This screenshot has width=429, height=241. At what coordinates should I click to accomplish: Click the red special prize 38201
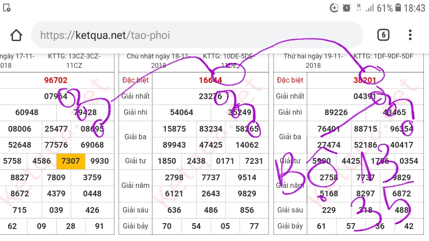[x=365, y=80]
